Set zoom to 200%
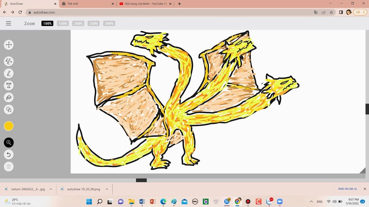 78,23
